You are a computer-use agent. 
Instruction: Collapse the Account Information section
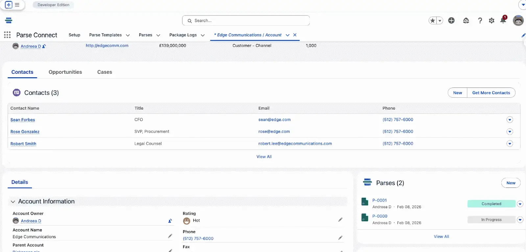(13, 202)
